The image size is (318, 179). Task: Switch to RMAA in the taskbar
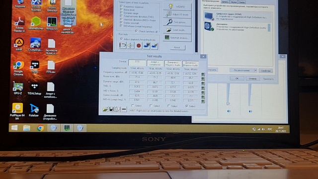[x=67, y=128]
